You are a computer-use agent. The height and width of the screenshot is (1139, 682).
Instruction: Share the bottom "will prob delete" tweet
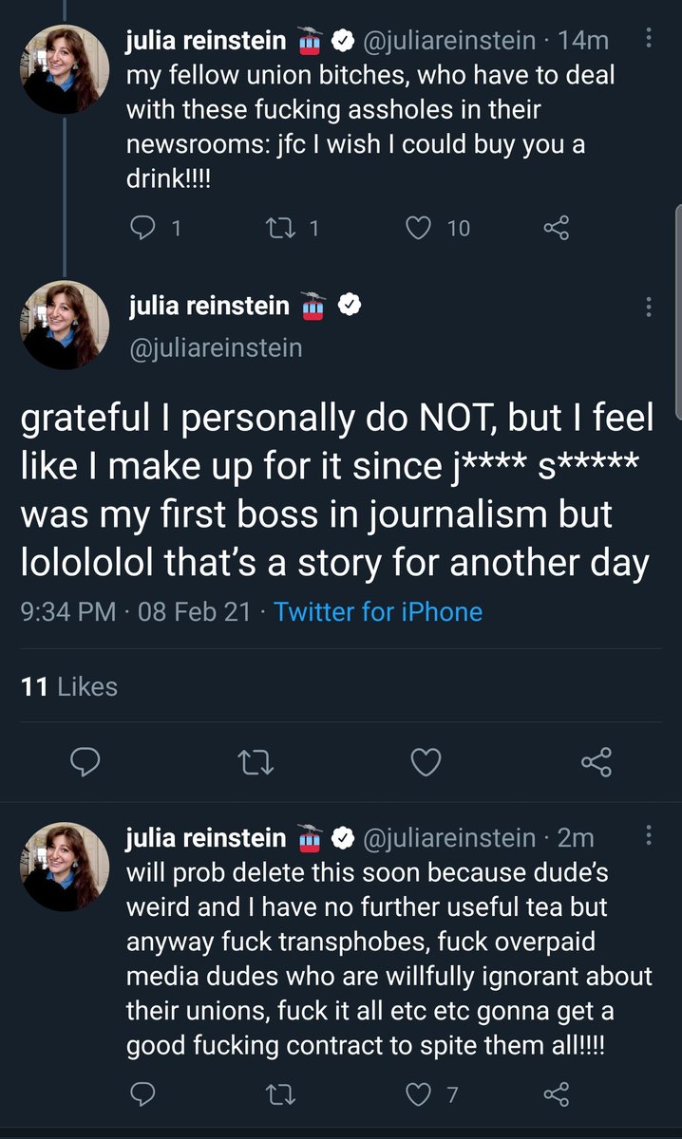(x=556, y=1094)
